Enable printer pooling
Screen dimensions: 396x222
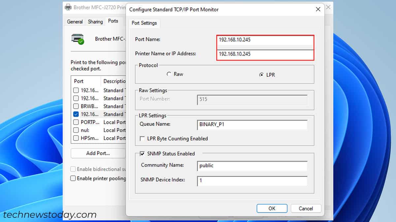pos(73,178)
